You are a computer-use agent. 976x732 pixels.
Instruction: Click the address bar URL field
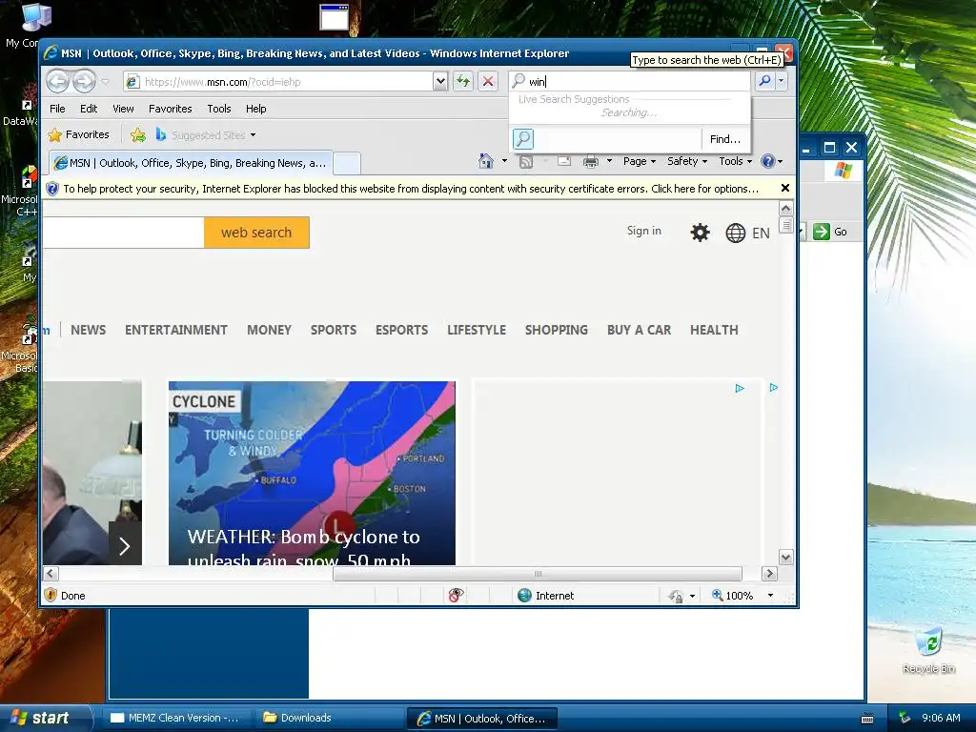tap(277, 82)
